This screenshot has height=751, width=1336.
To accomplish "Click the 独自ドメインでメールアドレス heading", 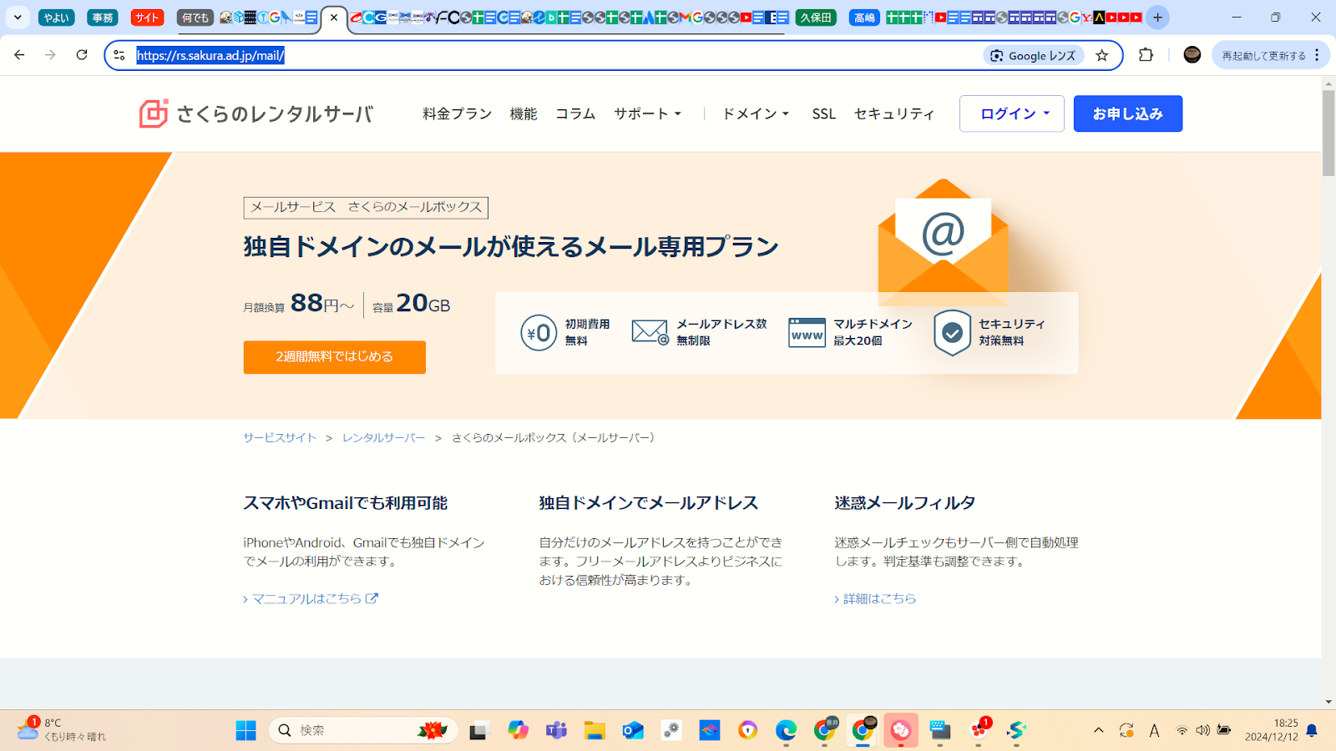I will pos(648,503).
